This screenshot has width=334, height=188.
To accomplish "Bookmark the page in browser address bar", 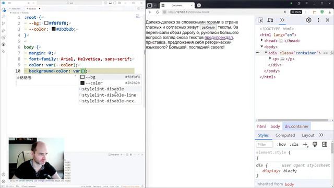I will (285, 12).
